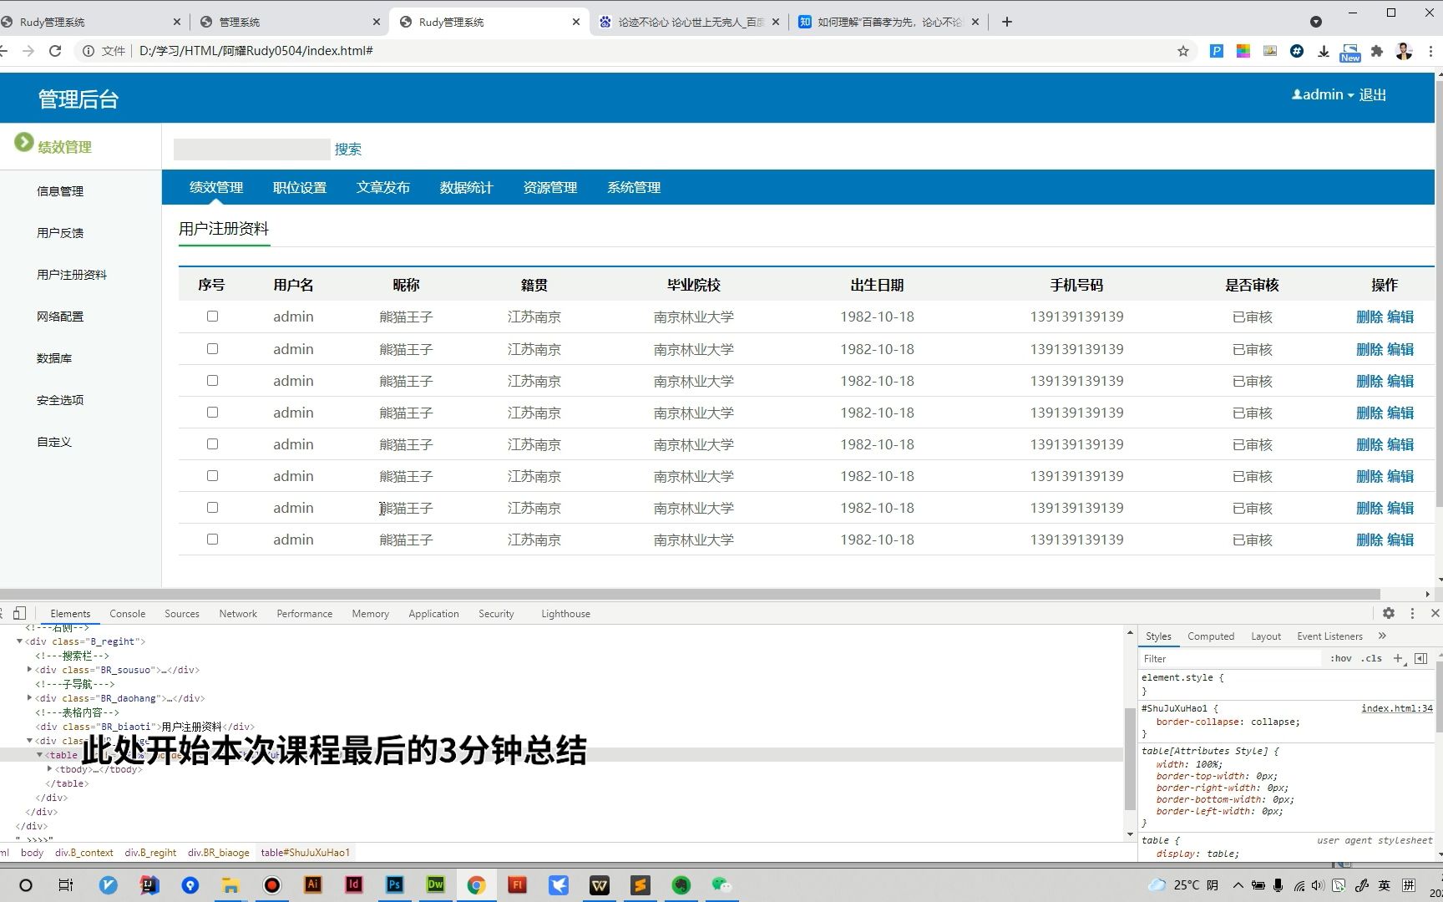The height and width of the screenshot is (902, 1443).
Task: Launch Photoshop from the taskbar
Action: coord(394,884)
